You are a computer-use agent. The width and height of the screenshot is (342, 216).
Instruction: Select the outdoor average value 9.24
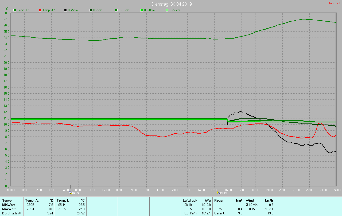[x=50, y=213]
